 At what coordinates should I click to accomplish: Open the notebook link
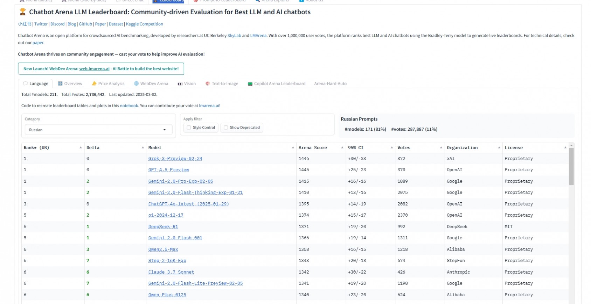[x=129, y=106]
